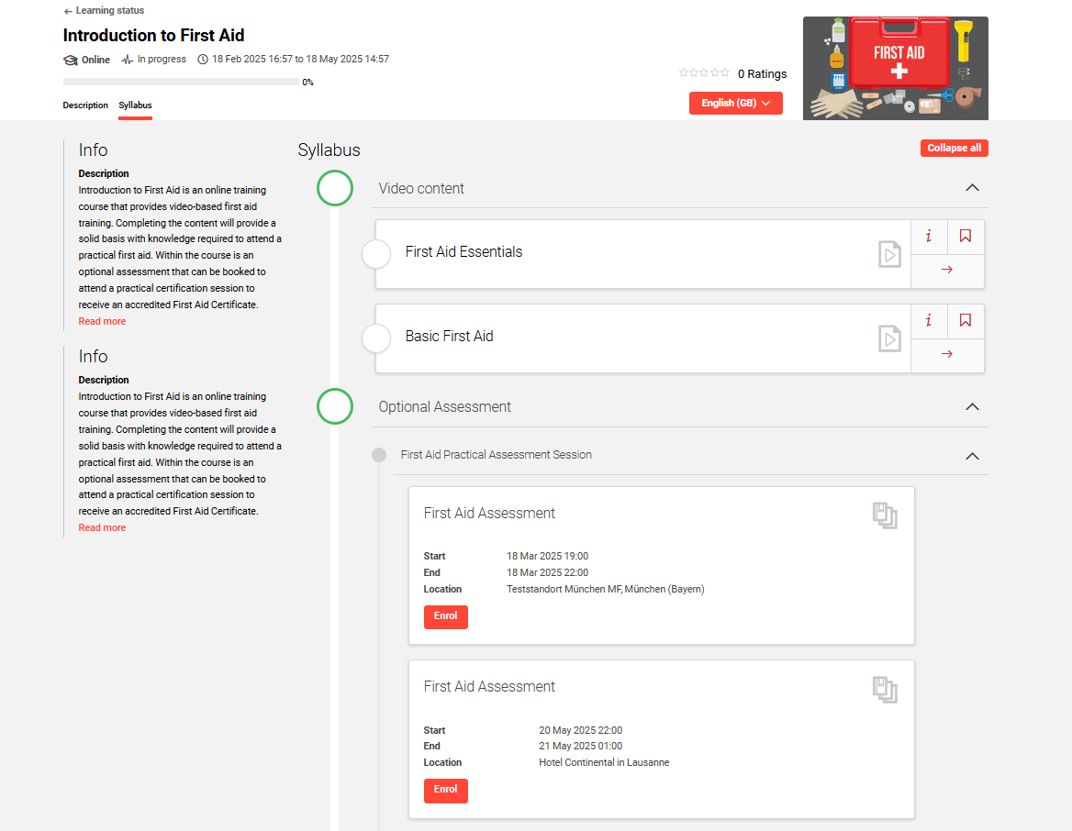Bookmark the First Aid Essentials video

coord(965,237)
